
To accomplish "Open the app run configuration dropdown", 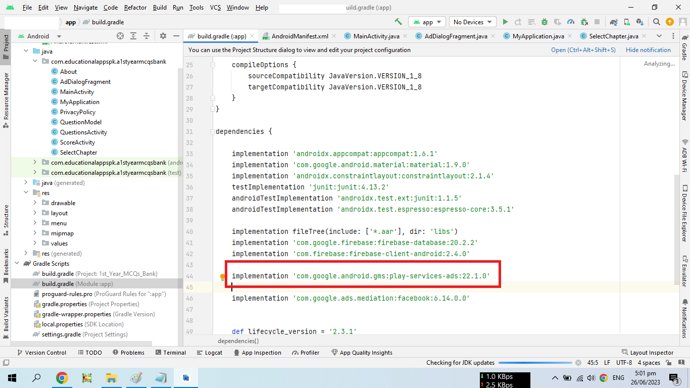I will click(427, 22).
